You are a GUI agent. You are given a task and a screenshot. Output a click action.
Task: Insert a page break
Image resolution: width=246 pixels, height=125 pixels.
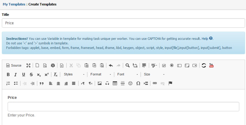(x=146, y=84)
